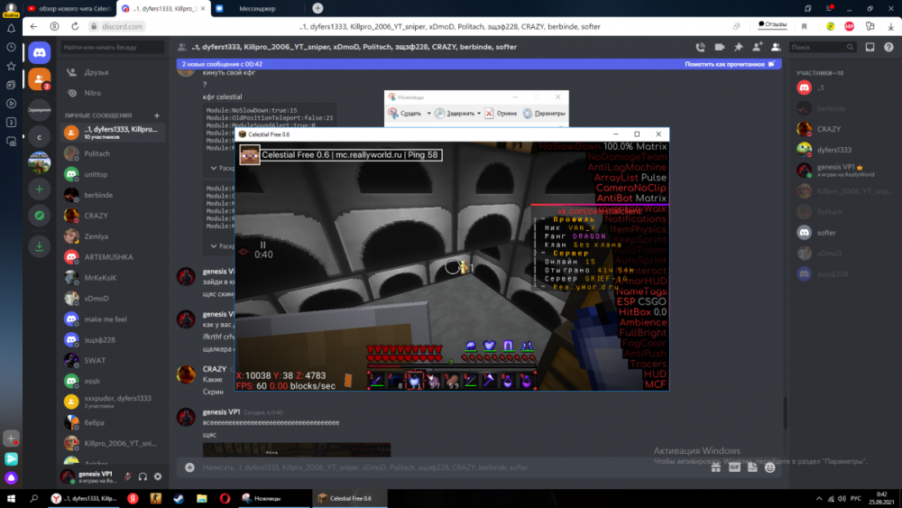Open Nitro in the Discord sidebar
902x508 pixels.
coord(113,93)
